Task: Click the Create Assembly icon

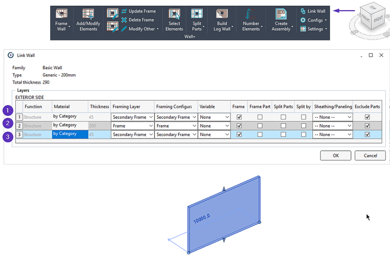Action: click(x=281, y=14)
